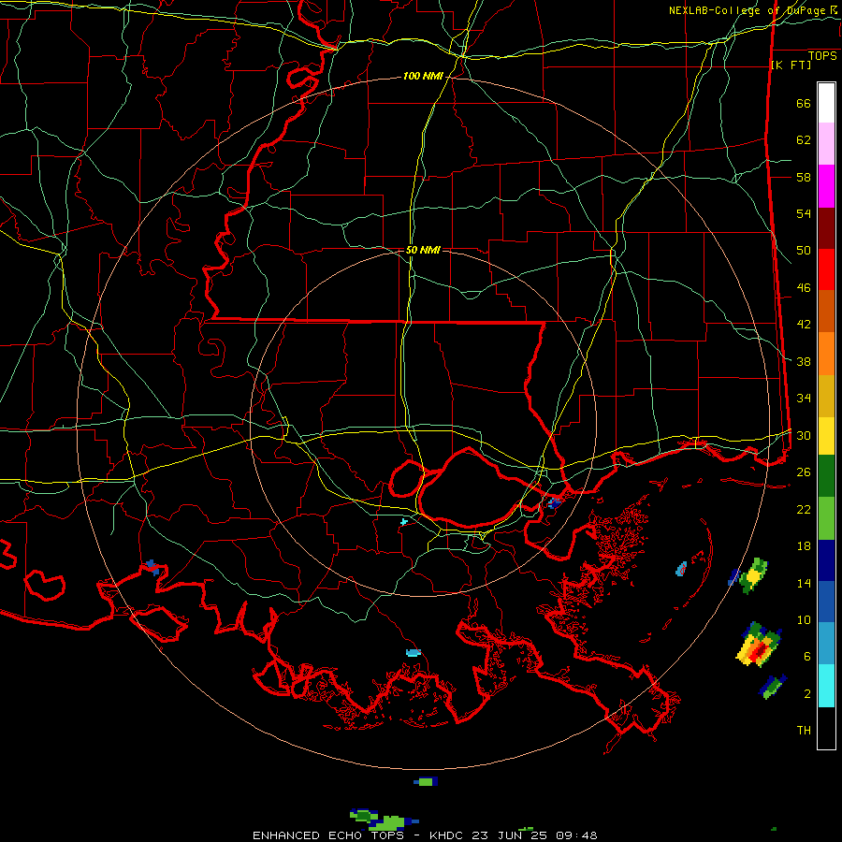Choose the bright yellow legend color band
The image size is (842, 842).
coord(826,435)
